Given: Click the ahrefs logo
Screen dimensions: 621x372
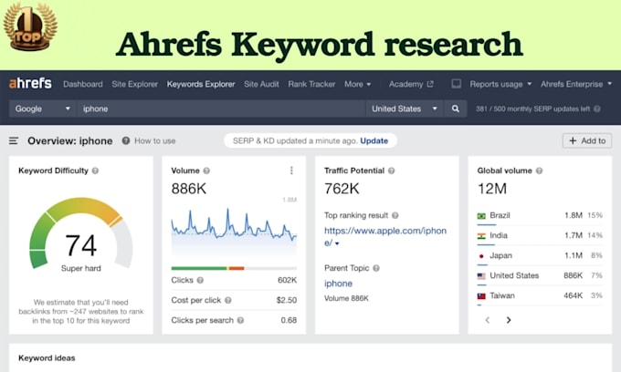Looking at the screenshot, I should coord(30,83).
